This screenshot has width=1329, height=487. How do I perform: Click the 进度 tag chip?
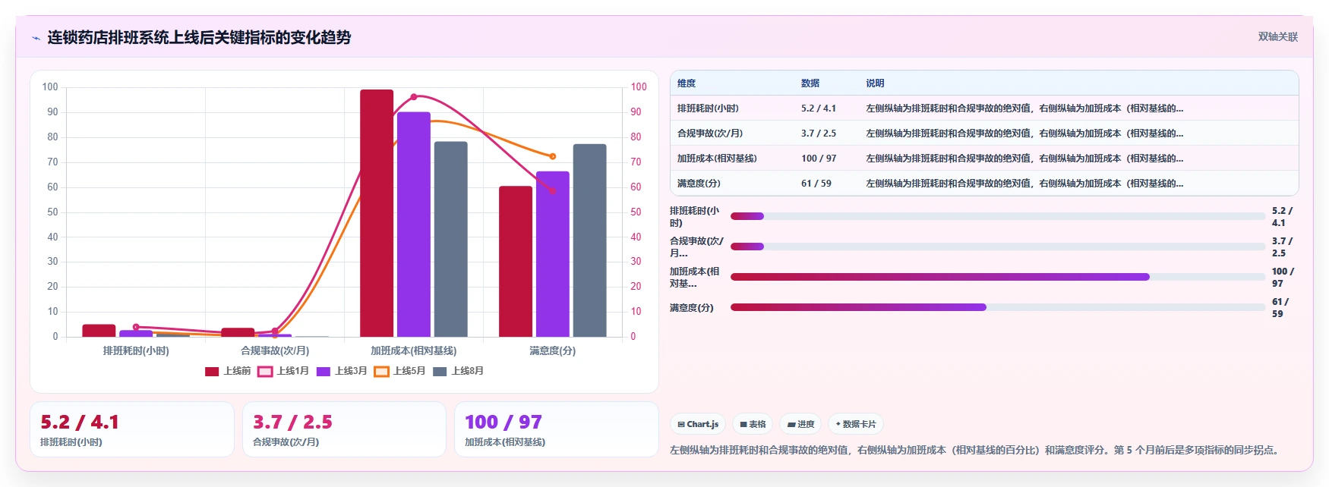[800, 424]
